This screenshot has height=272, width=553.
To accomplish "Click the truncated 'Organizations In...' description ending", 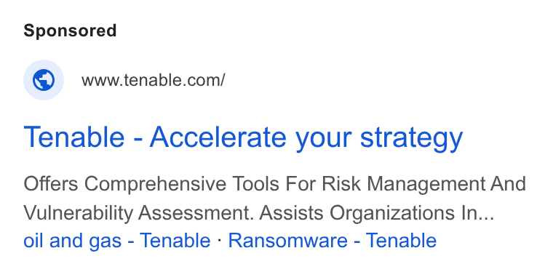I will (412, 214).
